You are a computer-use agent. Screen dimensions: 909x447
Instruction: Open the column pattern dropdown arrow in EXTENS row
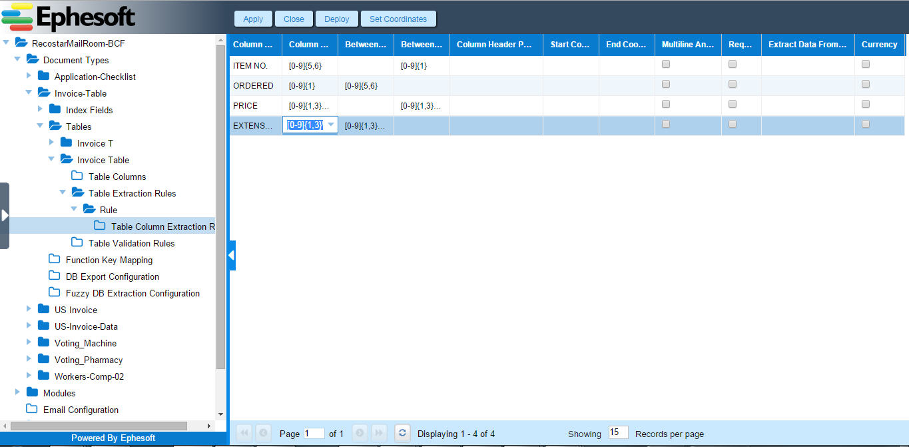tap(330, 125)
